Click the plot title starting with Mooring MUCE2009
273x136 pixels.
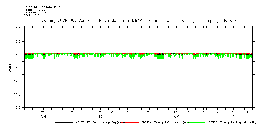138,21
